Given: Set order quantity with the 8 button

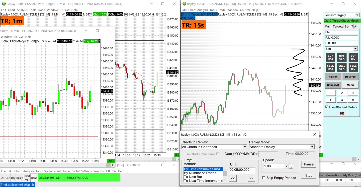Looking at the screenshot, I should click(342, 100).
